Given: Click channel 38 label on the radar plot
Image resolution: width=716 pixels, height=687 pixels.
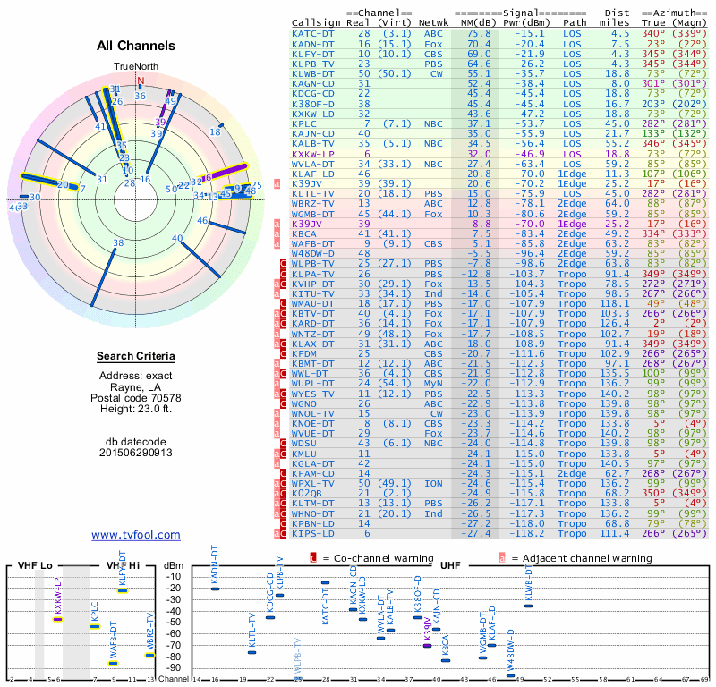Looking at the screenshot, I should click(x=118, y=242).
